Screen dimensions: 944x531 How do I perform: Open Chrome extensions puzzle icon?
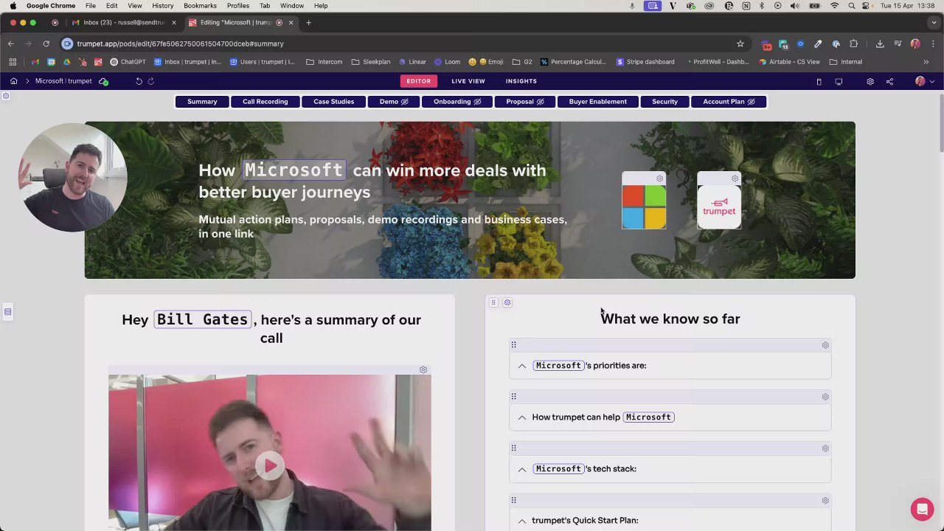point(853,44)
